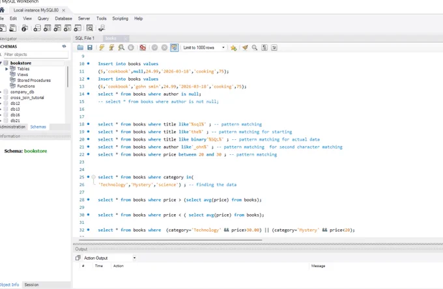Image resolution: width=443 pixels, height=289 pixels.
Task: Open the Scripting menu
Action: point(120,18)
